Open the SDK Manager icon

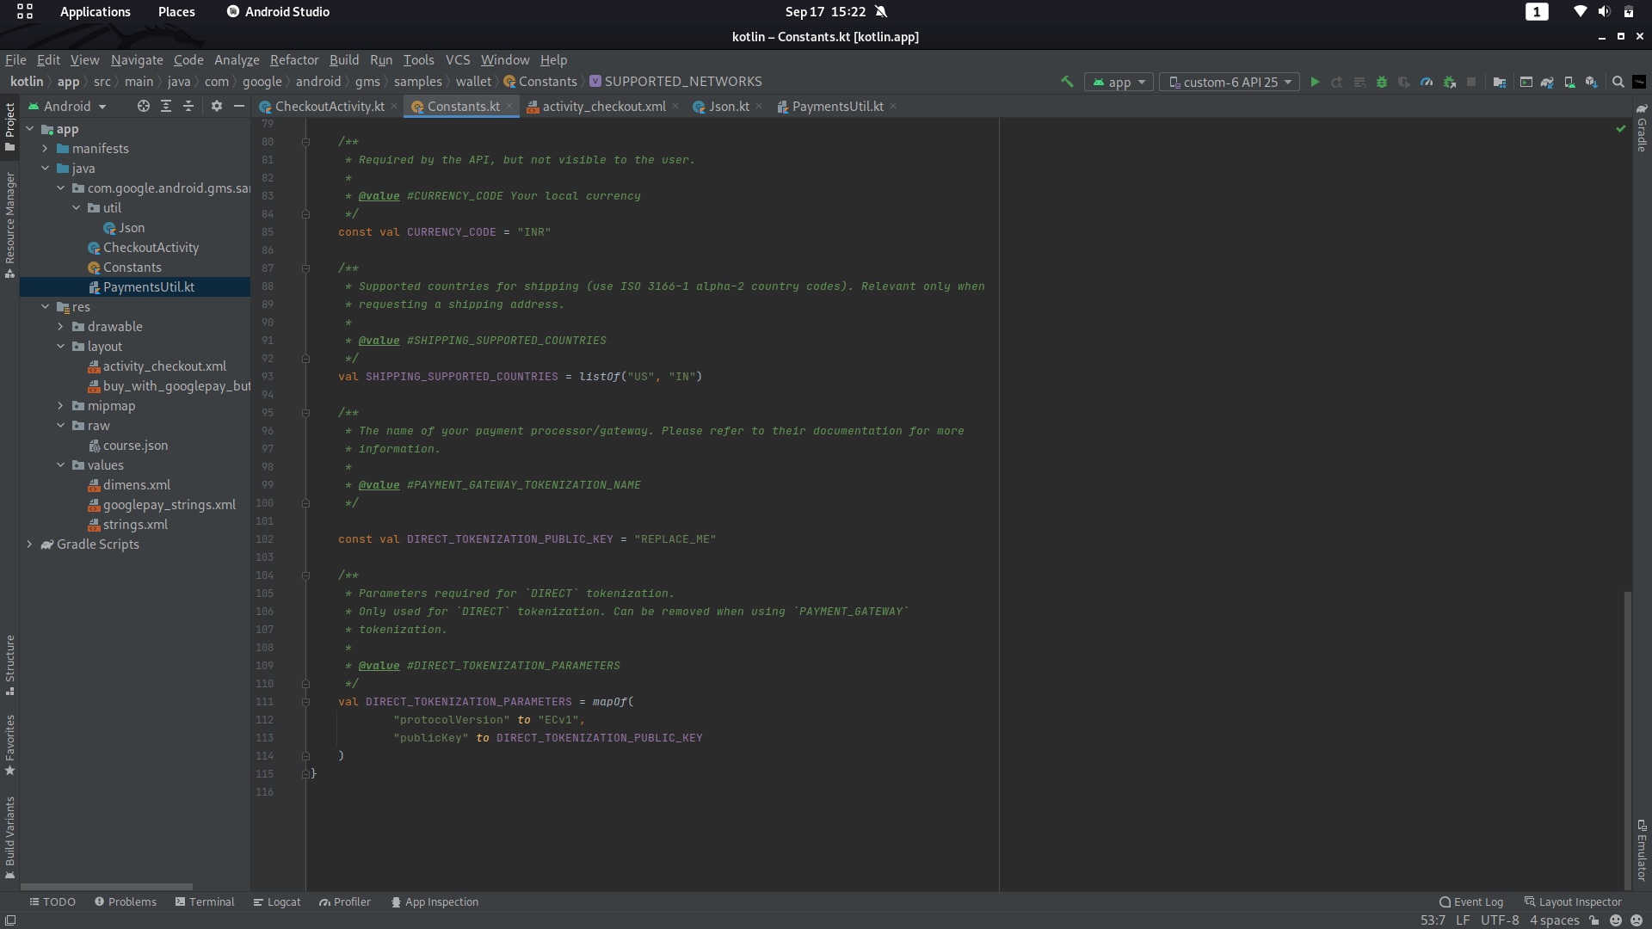[x=1592, y=82]
